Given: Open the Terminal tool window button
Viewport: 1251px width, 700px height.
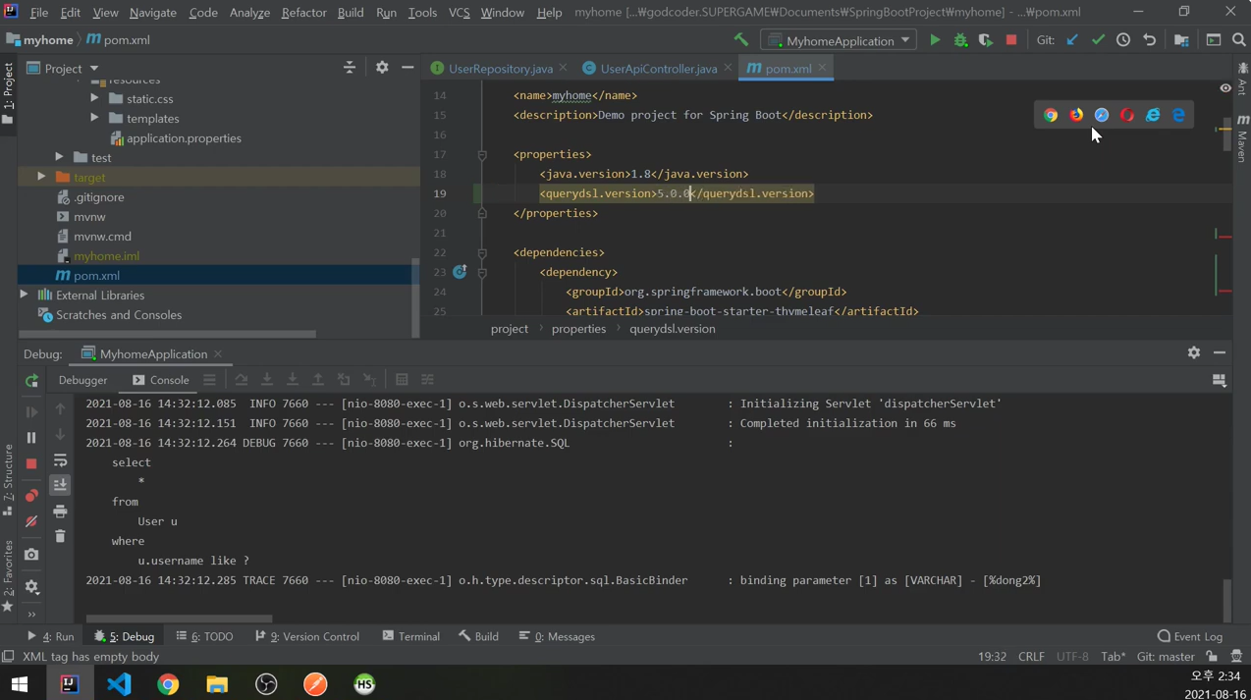Looking at the screenshot, I should tap(410, 636).
